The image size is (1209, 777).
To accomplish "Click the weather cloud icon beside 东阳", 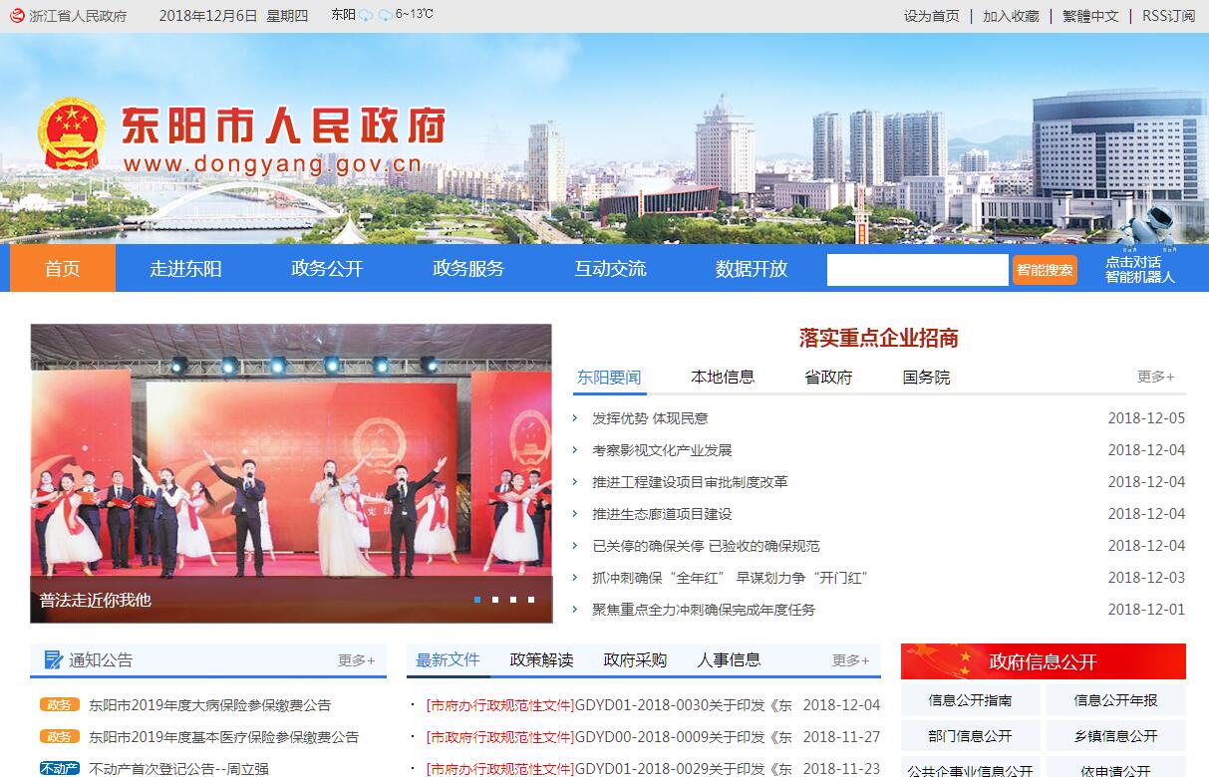I will pyautogui.click(x=366, y=15).
